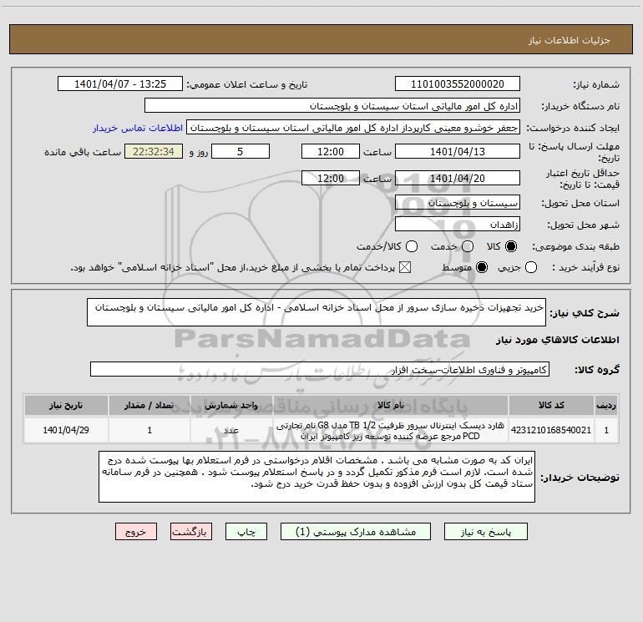Screen dimensions: 643x622
Task: Click the general need description text box
Action: (x=316, y=312)
